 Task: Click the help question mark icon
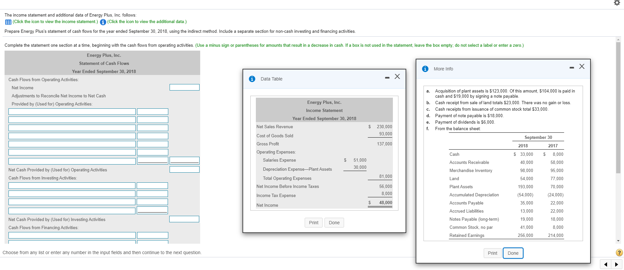[619, 252]
